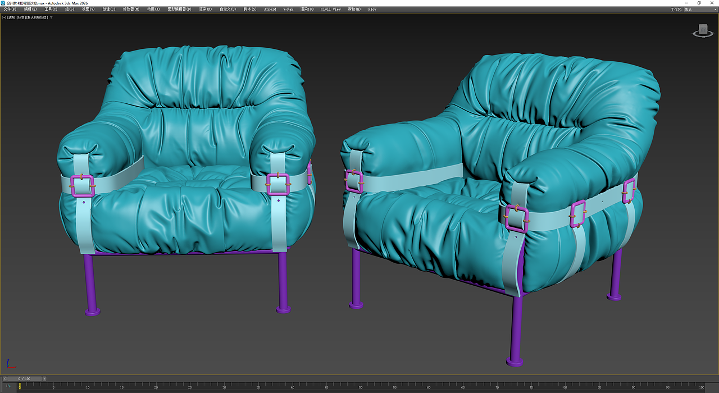Click frame 75 on the track bar
This screenshot has width=719, height=393.
click(531, 386)
